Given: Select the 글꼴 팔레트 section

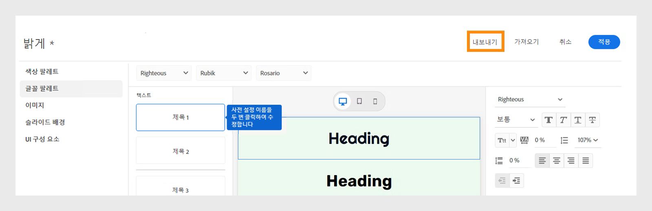Looking at the screenshot, I should pos(71,88).
